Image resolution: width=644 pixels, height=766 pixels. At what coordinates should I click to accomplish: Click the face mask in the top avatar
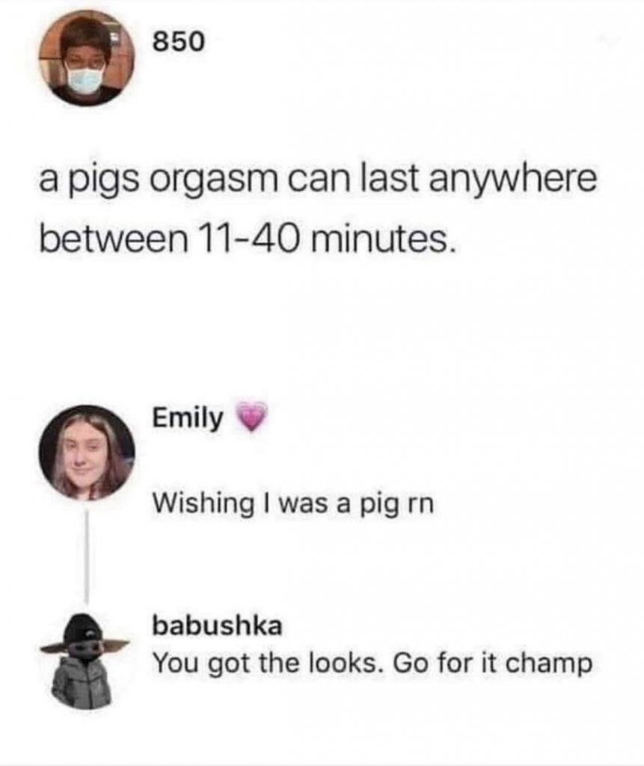[85, 81]
